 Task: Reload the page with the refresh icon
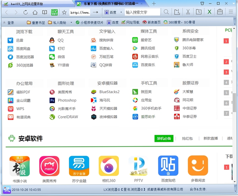(26, 12)
